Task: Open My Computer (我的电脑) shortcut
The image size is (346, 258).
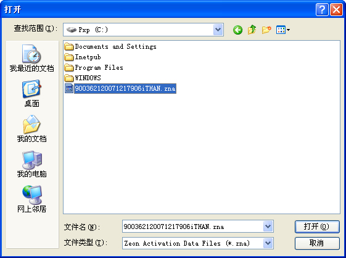Action: [x=32, y=164]
